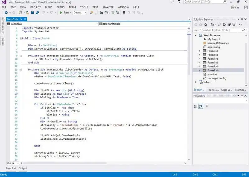Click the Solution Explorer Home icon
249x177 pixels.
pyautogui.click(x=205, y=25)
